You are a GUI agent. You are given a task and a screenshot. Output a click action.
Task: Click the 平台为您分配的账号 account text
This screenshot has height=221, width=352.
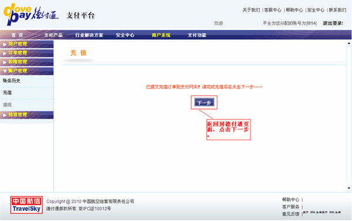tap(289, 23)
